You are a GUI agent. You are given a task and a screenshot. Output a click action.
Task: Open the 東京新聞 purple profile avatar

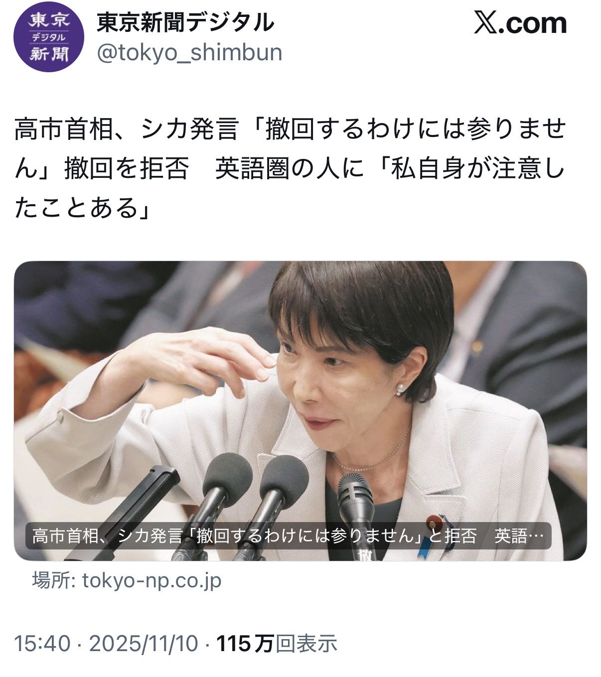tap(48, 35)
